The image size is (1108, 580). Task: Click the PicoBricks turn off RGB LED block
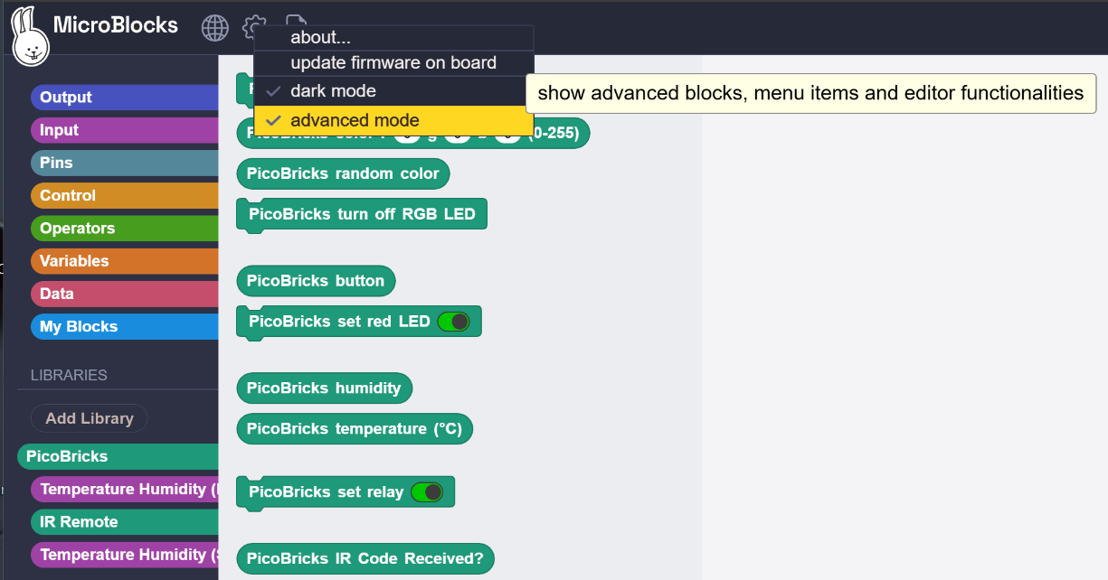(362, 215)
